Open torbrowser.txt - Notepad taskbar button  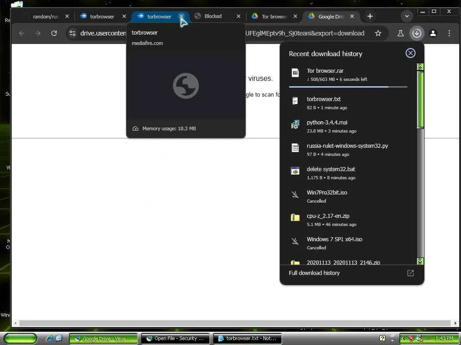pos(248,339)
